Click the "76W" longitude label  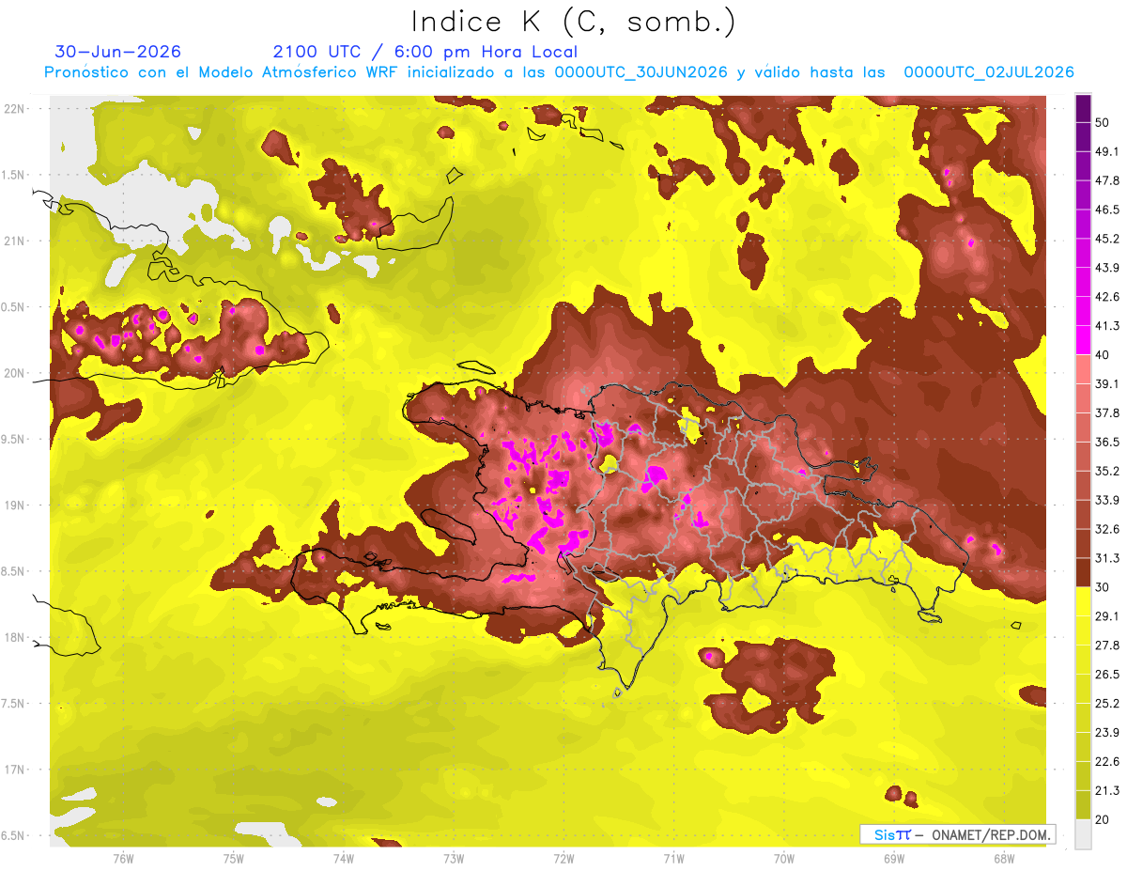(123, 858)
